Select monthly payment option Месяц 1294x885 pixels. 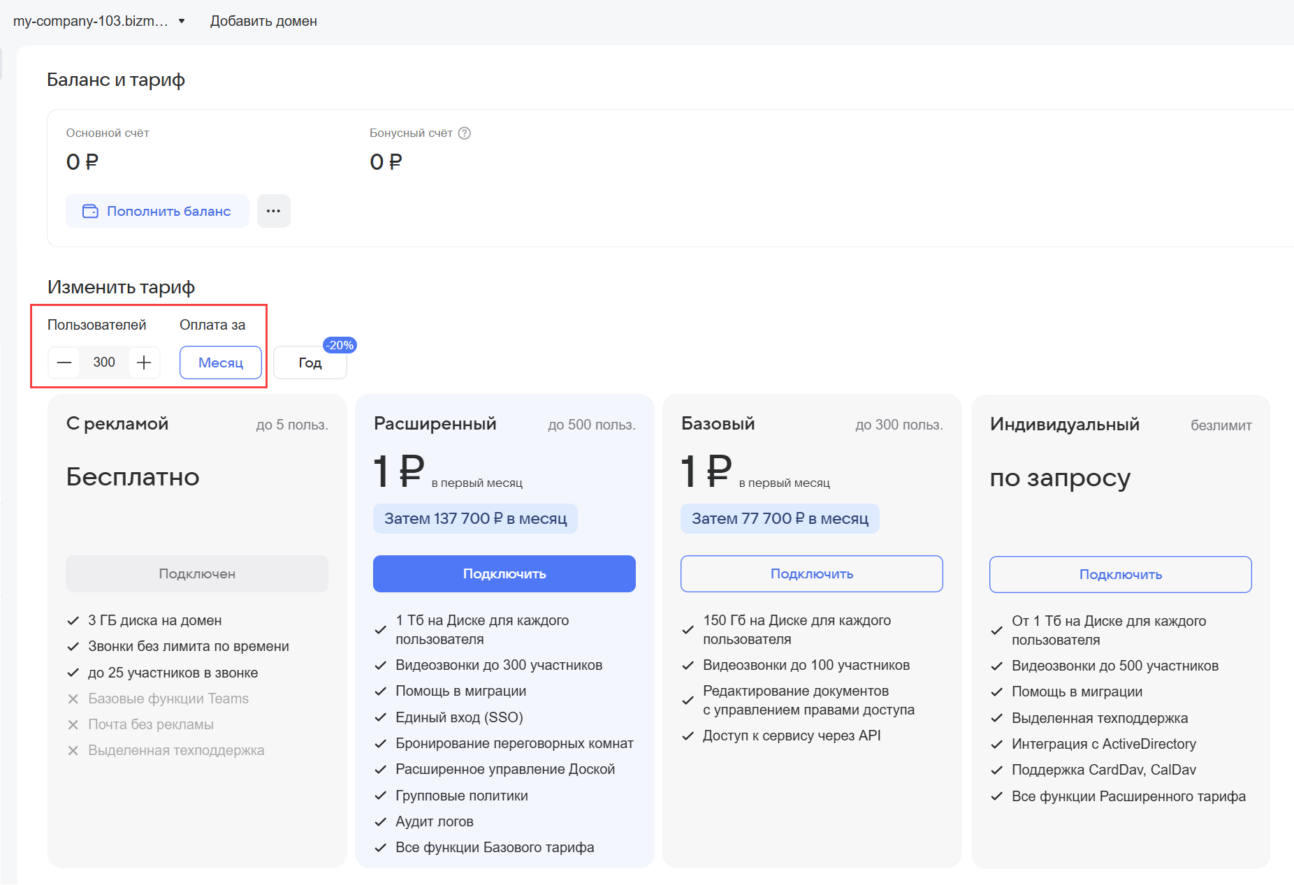click(x=221, y=363)
